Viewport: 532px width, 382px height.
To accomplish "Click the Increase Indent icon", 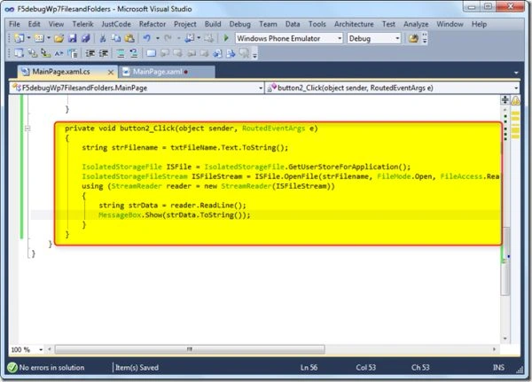I will click(x=104, y=53).
